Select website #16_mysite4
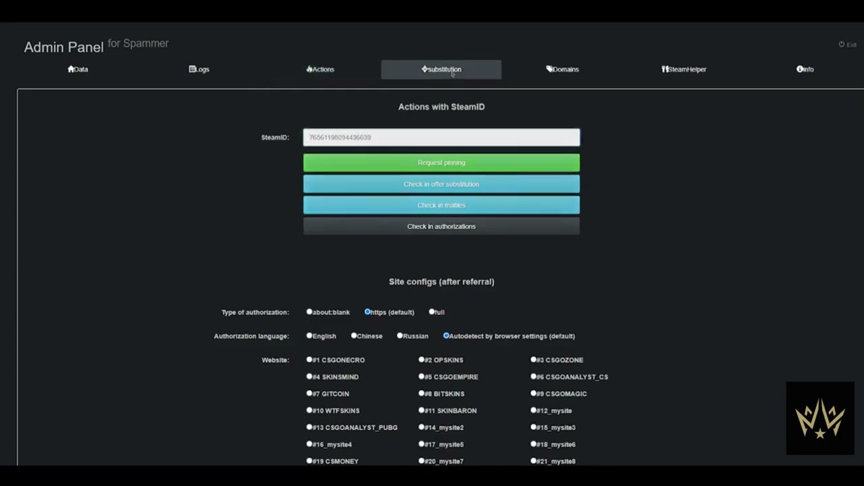Image resolution: width=864 pixels, height=486 pixels. (309, 444)
